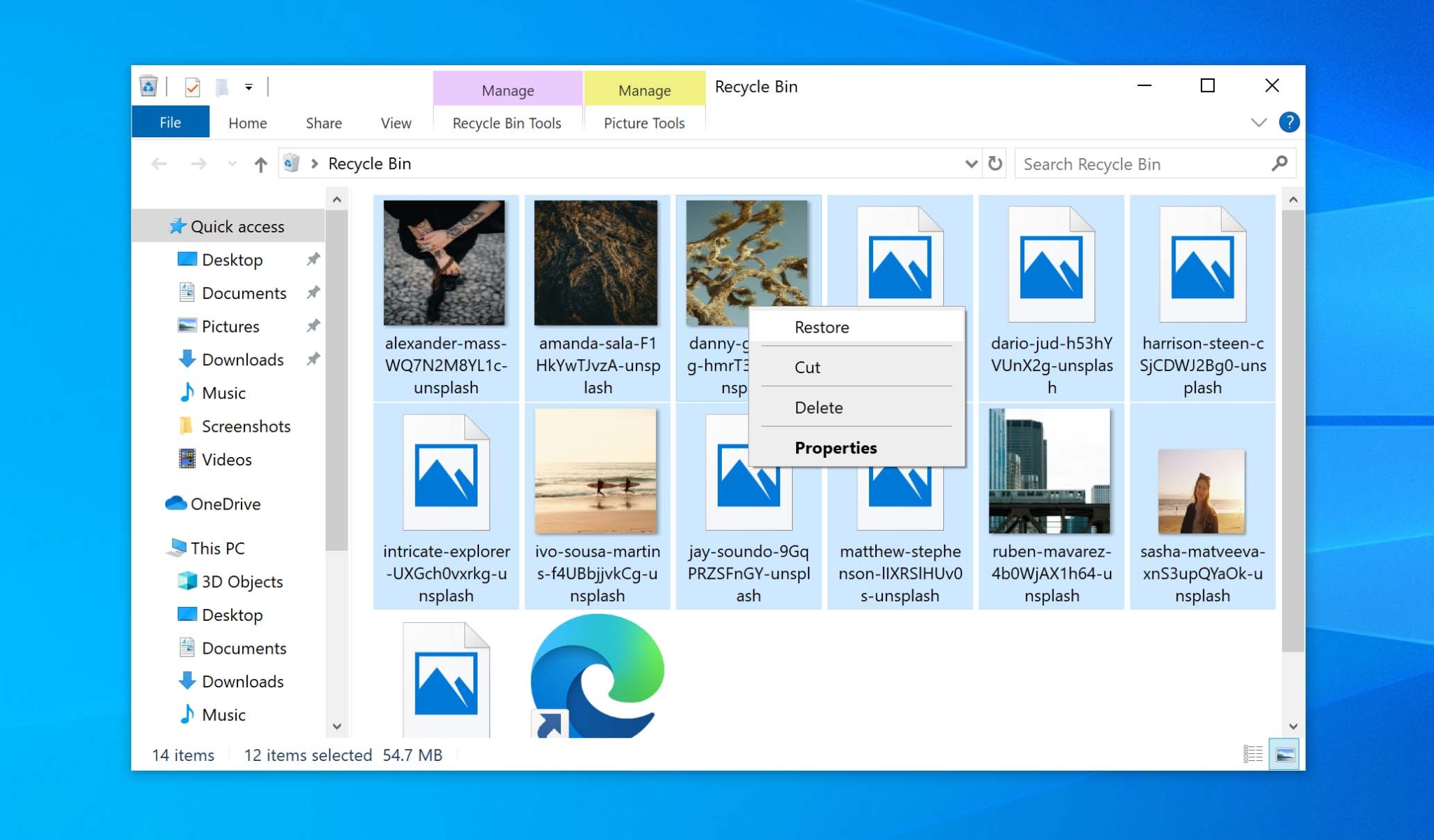Select Delete from the context menu
Image resolution: width=1434 pixels, height=840 pixels.
tap(819, 407)
